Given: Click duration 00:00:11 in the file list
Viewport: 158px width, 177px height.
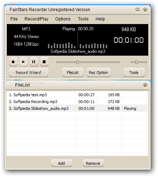Looking at the screenshot, I should [x=87, y=102].
